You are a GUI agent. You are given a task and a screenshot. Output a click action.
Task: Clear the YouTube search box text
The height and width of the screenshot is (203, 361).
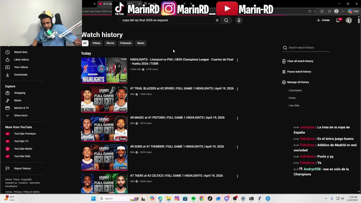pyautogui.click(x=217, y=20)
